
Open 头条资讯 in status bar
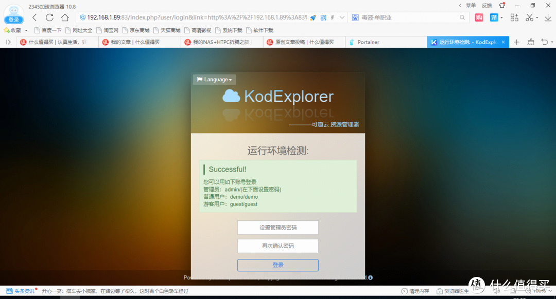(x=21, y=291)
